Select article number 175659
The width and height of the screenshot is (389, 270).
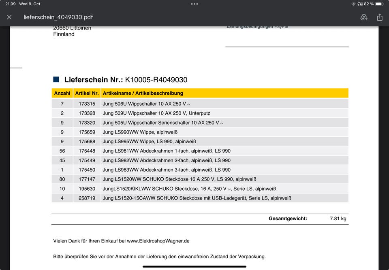pos(87,132)
